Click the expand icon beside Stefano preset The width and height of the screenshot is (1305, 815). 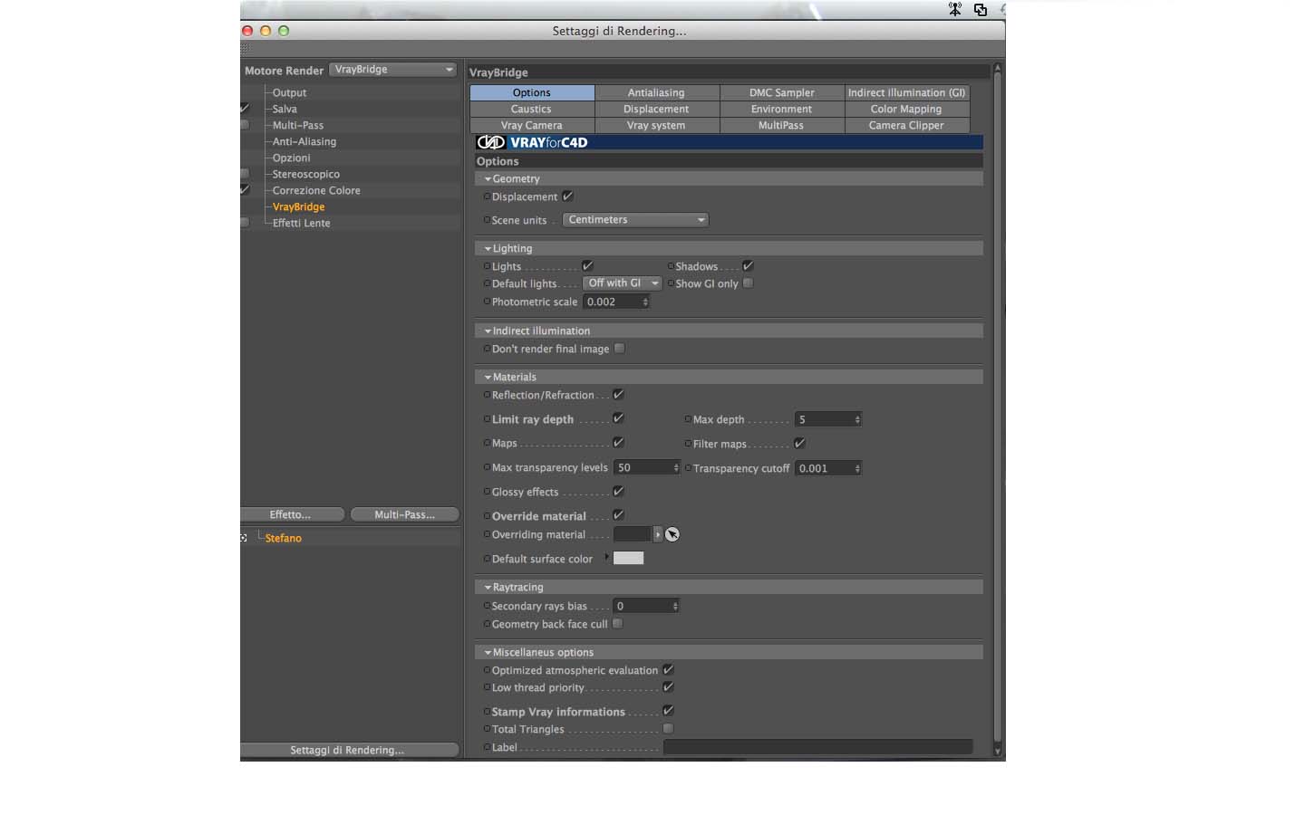tap(244, 538)
